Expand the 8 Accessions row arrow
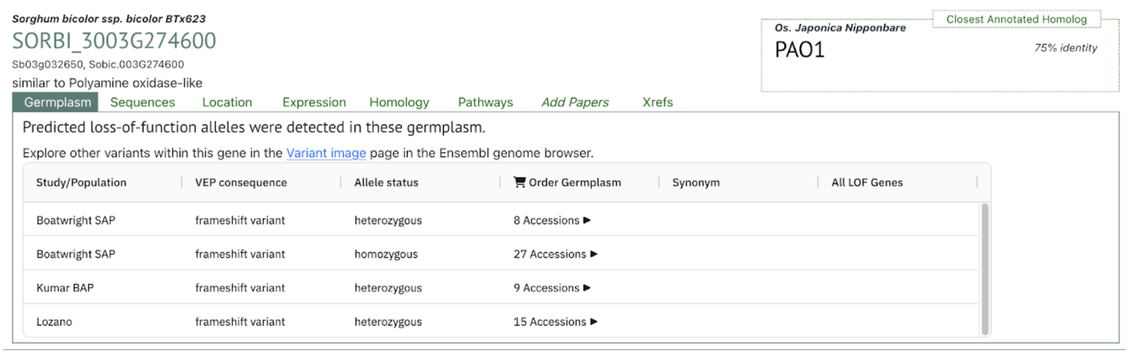Screen dimensions: 1134x356 click(587, 220)
